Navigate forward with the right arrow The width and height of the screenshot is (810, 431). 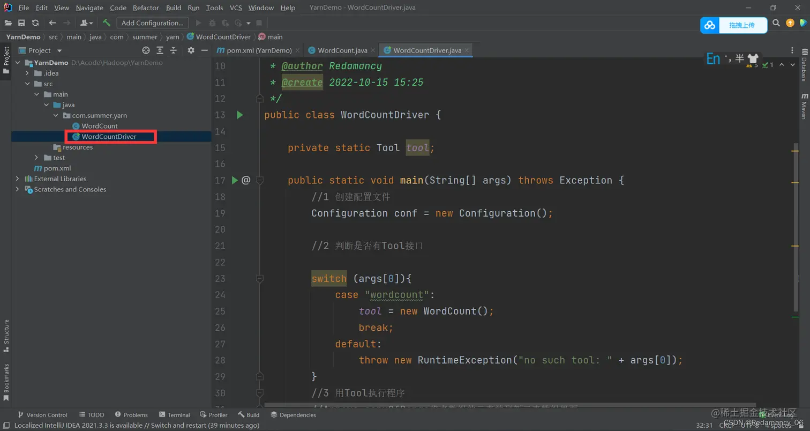(x=66, y=23)
